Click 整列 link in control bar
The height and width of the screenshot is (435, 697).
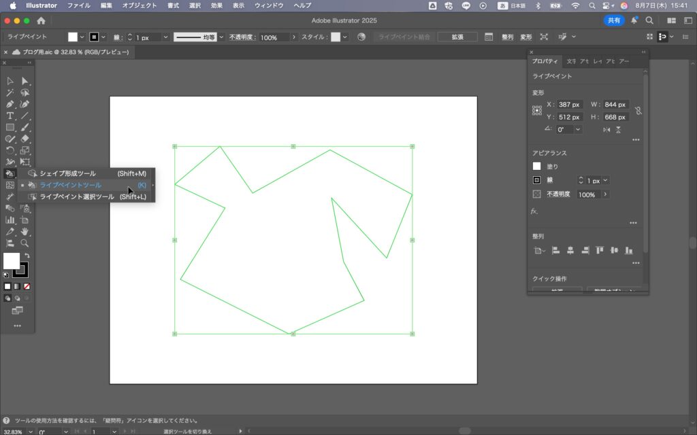click(507, 37)
